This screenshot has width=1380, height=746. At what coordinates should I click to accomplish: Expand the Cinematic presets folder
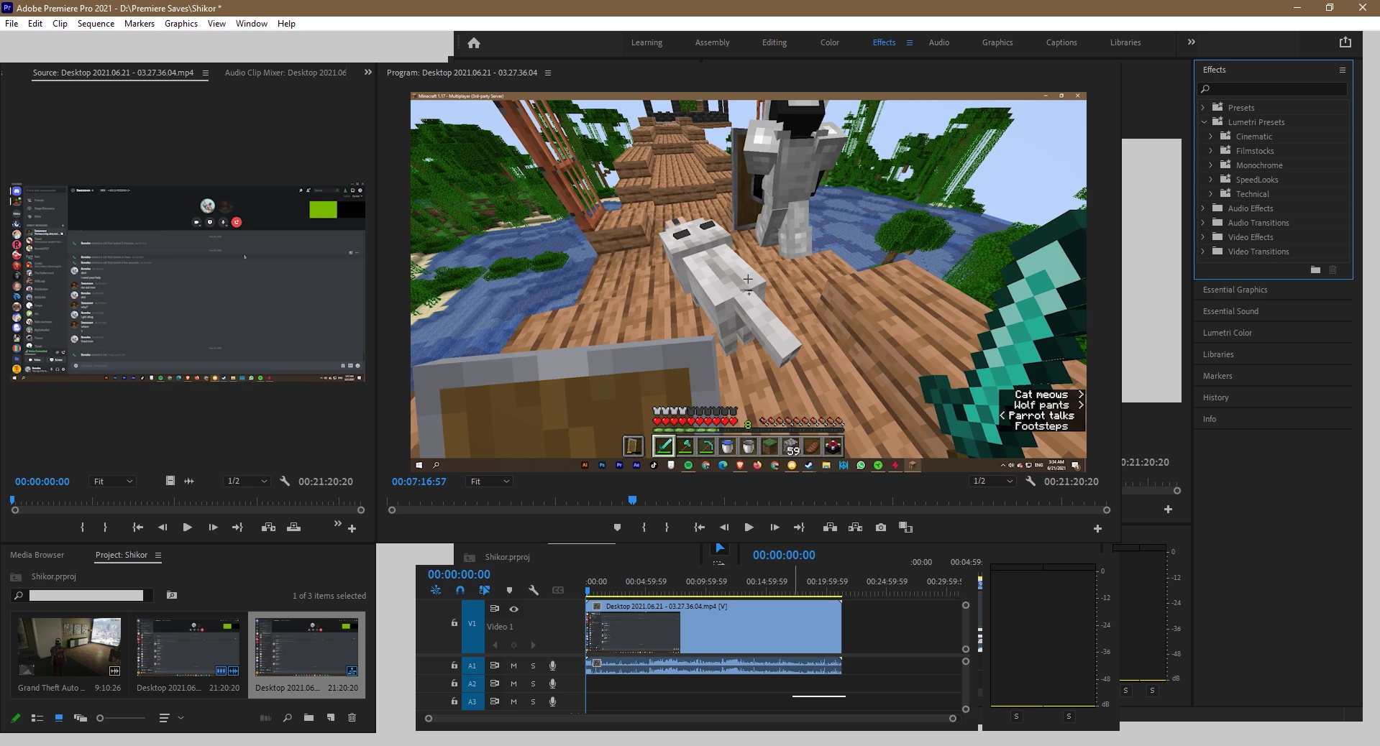pos(1210,137)
